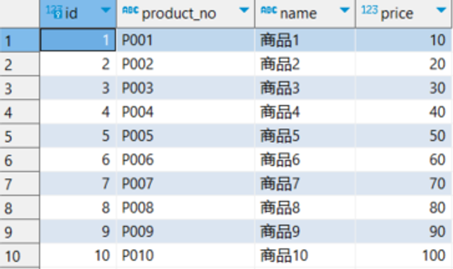Click the ABC type icon beside name

point(268,11)
